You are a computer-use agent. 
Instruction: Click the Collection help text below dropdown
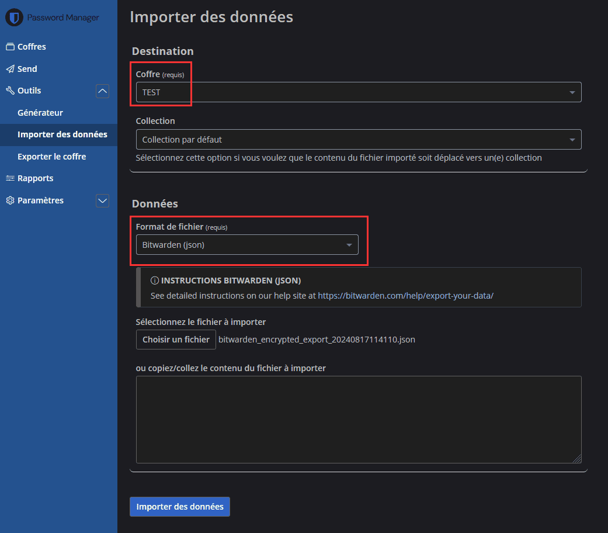tap(339, 158)
